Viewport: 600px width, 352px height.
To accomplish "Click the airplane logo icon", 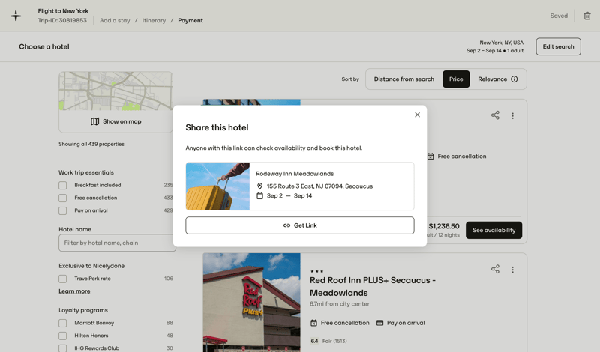I will 16,16.
